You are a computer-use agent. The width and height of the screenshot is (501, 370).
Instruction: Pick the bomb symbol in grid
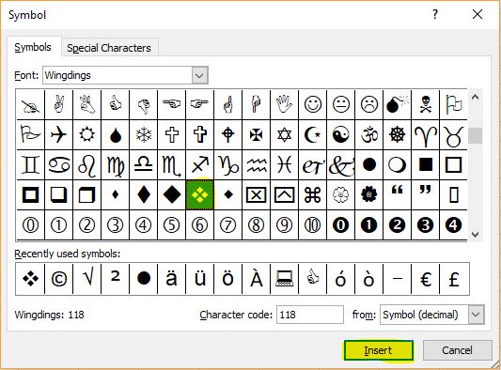(x=397, y=105)
